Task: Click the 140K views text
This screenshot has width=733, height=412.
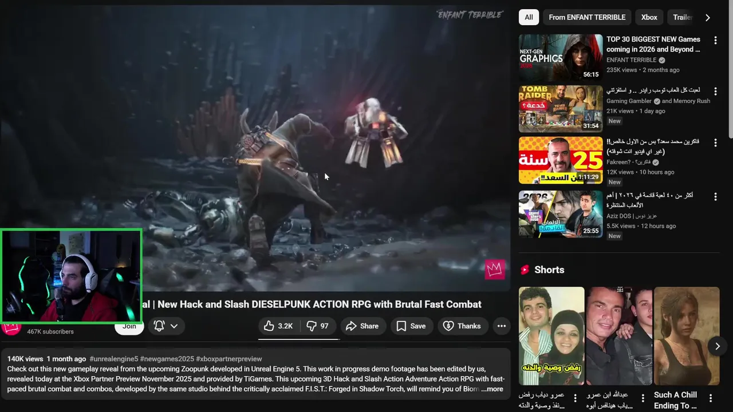Action: point(25,359)
